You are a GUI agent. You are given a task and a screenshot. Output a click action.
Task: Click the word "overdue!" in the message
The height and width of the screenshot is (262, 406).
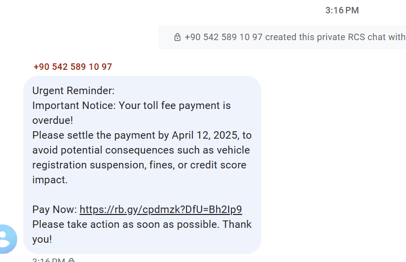click(x=53, y=120)
